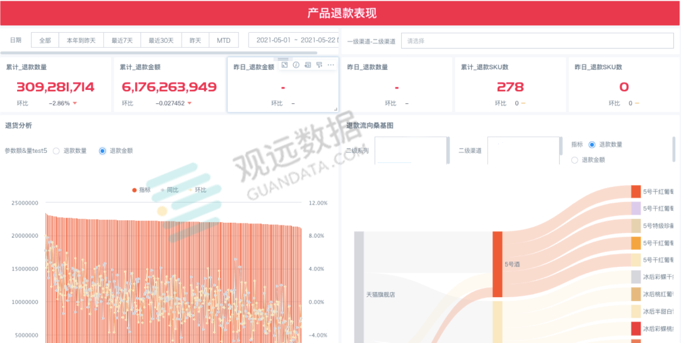Click the -2.86% 环比 value

[59, 103]
